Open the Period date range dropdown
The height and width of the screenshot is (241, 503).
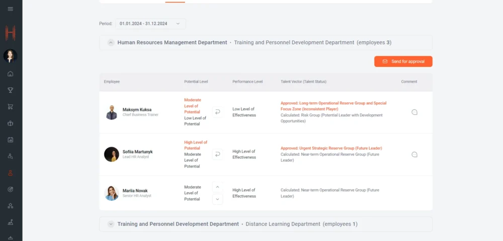click(150, 24)
